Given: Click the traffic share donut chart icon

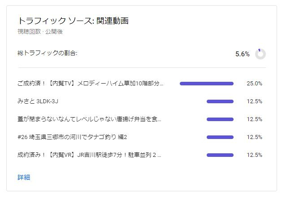Looking at the screenshot, I should (x=260, y=54).
